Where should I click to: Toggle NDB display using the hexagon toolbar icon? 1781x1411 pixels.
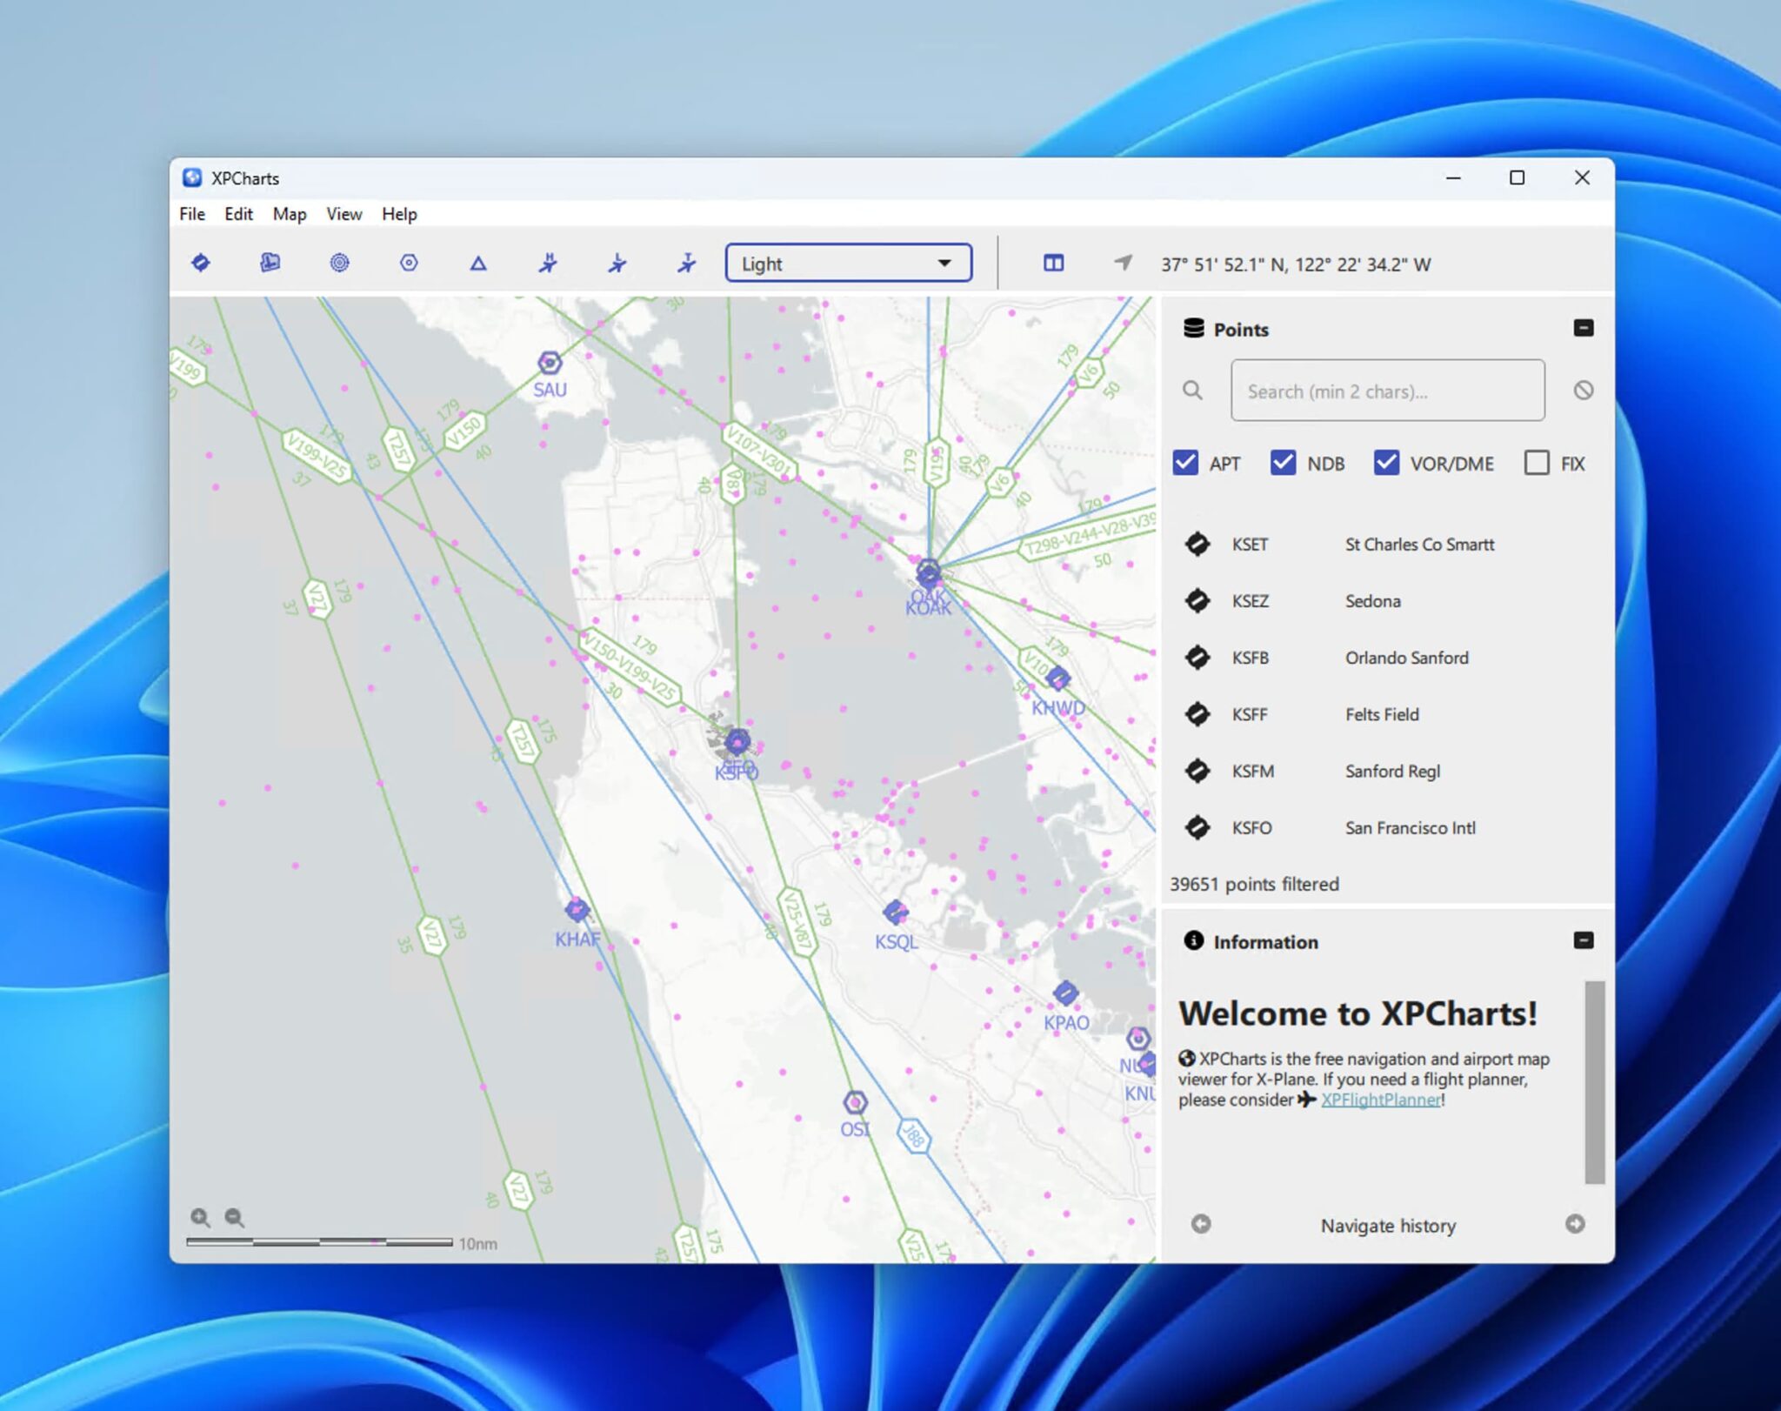[x=409, y=263]
